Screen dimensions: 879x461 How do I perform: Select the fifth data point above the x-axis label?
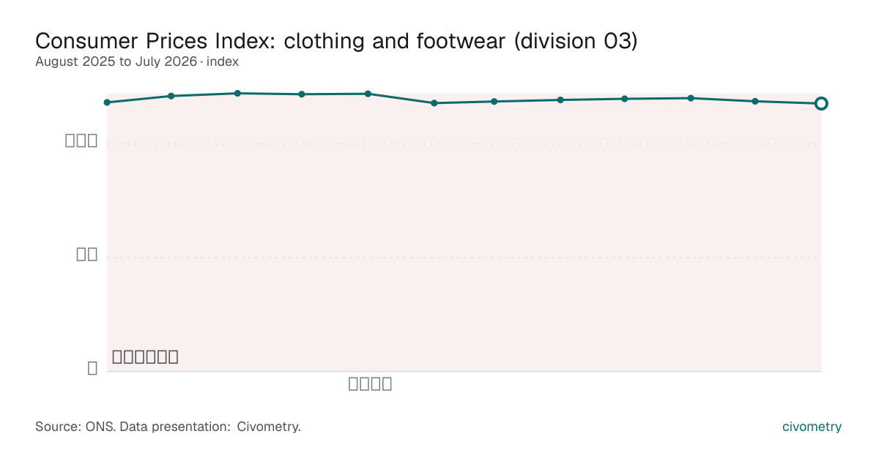(x=368, y=94)
